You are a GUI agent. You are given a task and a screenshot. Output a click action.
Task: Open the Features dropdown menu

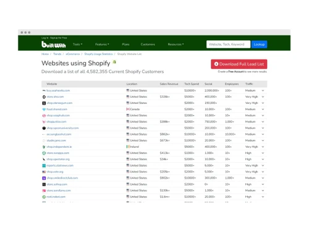pyautogui.click(x=102, y=45)
